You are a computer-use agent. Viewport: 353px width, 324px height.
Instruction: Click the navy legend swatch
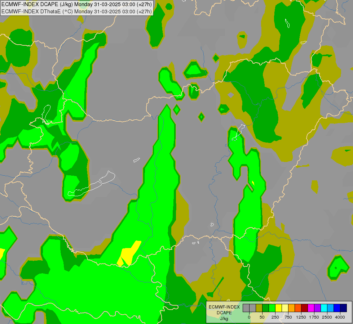click(x=344, y=308)
